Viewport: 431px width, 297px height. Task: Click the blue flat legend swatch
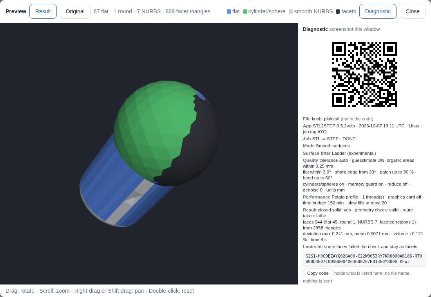coord(229,11)
